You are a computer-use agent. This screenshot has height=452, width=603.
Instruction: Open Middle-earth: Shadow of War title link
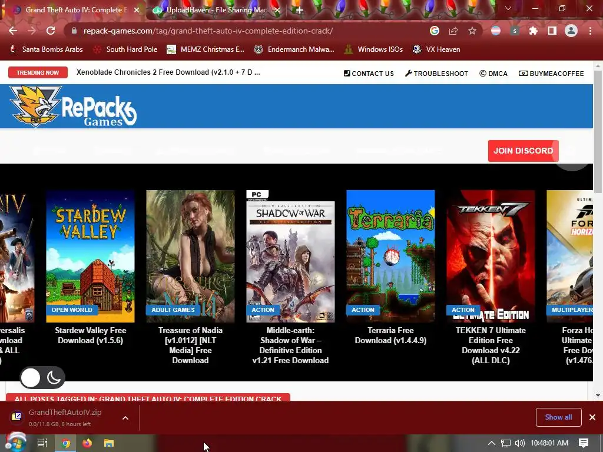click(290, 345)
